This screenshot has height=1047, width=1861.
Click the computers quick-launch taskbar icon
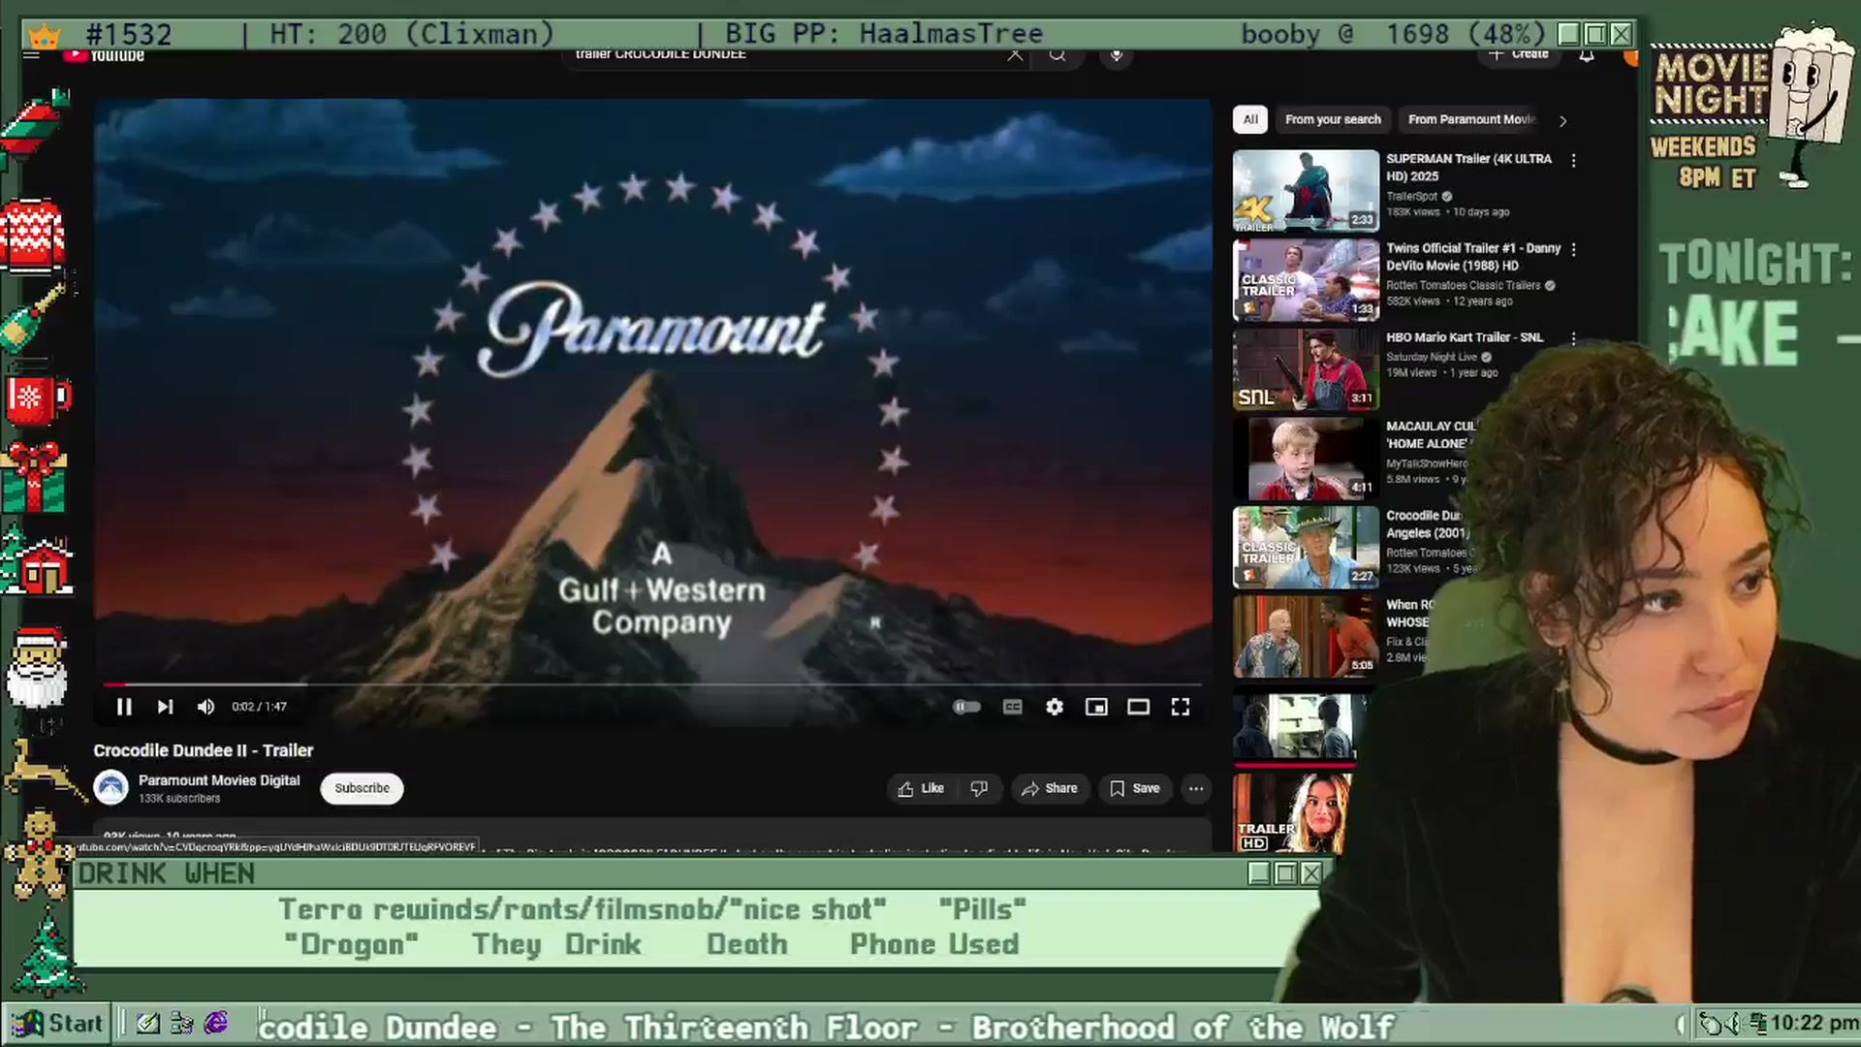click(181, 1023)
